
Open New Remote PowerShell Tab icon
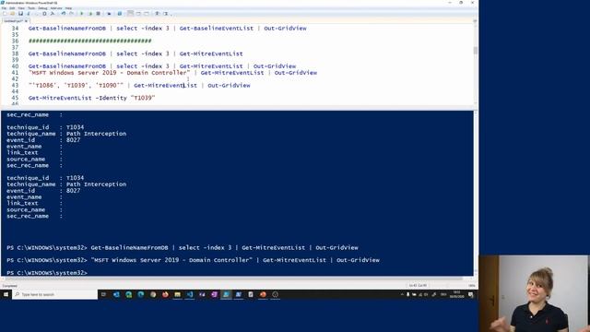tap(109, 14)
